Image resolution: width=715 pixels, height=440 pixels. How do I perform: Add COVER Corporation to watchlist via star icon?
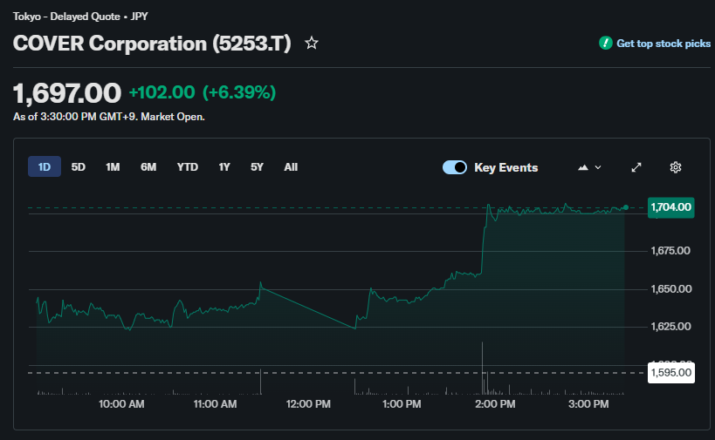312,44
